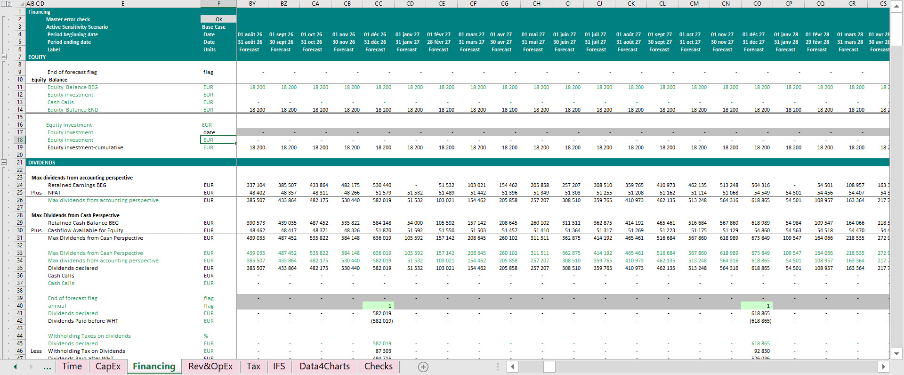Select row 18 header
904x375 pixels.
tap(20, 140)
